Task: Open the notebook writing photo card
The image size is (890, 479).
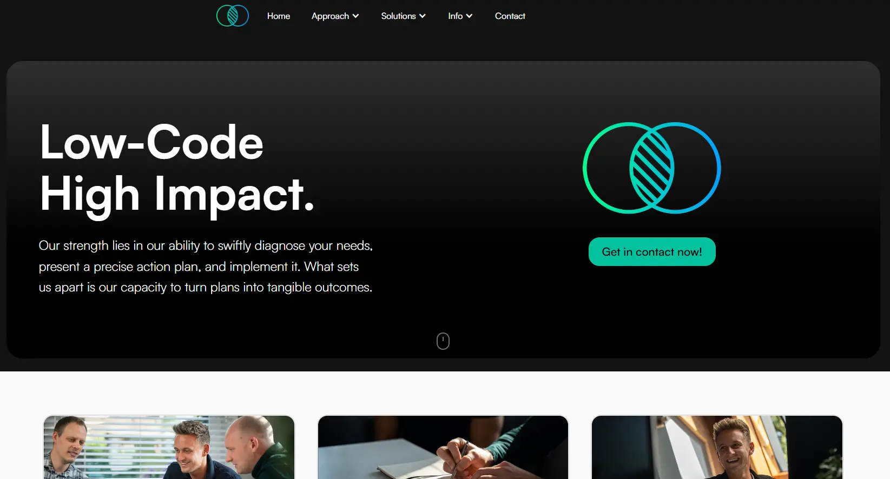Action: coord(443,447)
